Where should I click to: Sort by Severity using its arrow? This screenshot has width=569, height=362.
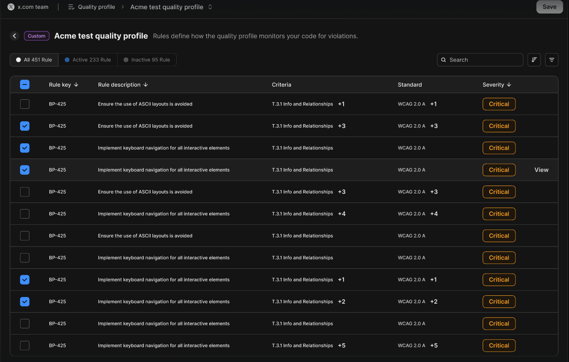pyautogui.click(x=509, y=85)
